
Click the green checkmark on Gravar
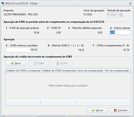(x=93, y=110)
